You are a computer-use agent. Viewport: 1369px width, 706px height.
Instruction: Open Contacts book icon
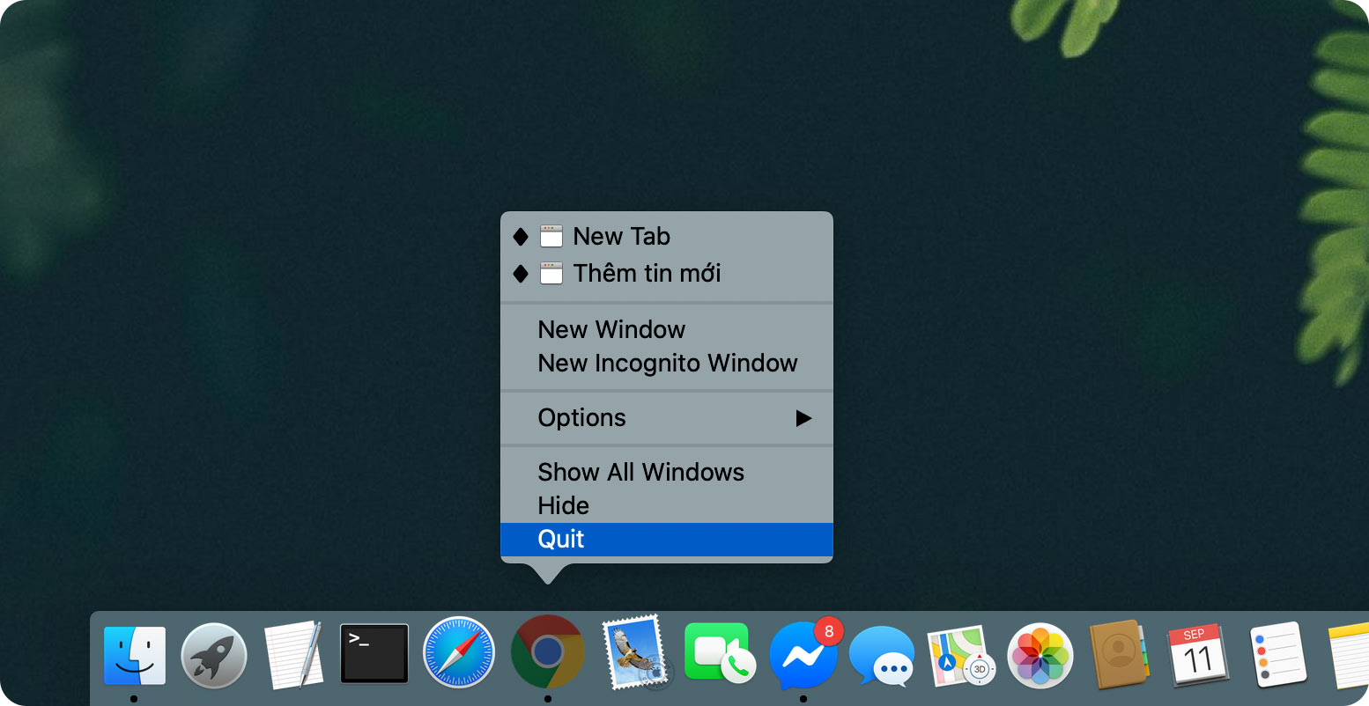[x=1119, y=655]
